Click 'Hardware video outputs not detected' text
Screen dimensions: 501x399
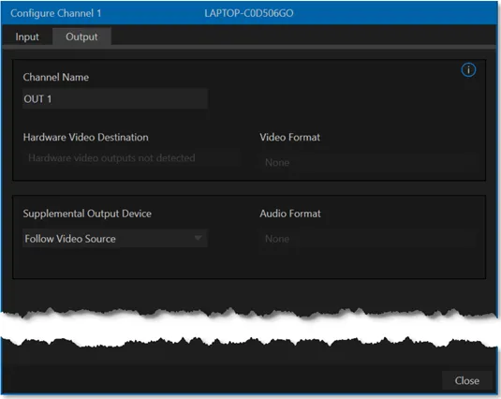point(111,157)
